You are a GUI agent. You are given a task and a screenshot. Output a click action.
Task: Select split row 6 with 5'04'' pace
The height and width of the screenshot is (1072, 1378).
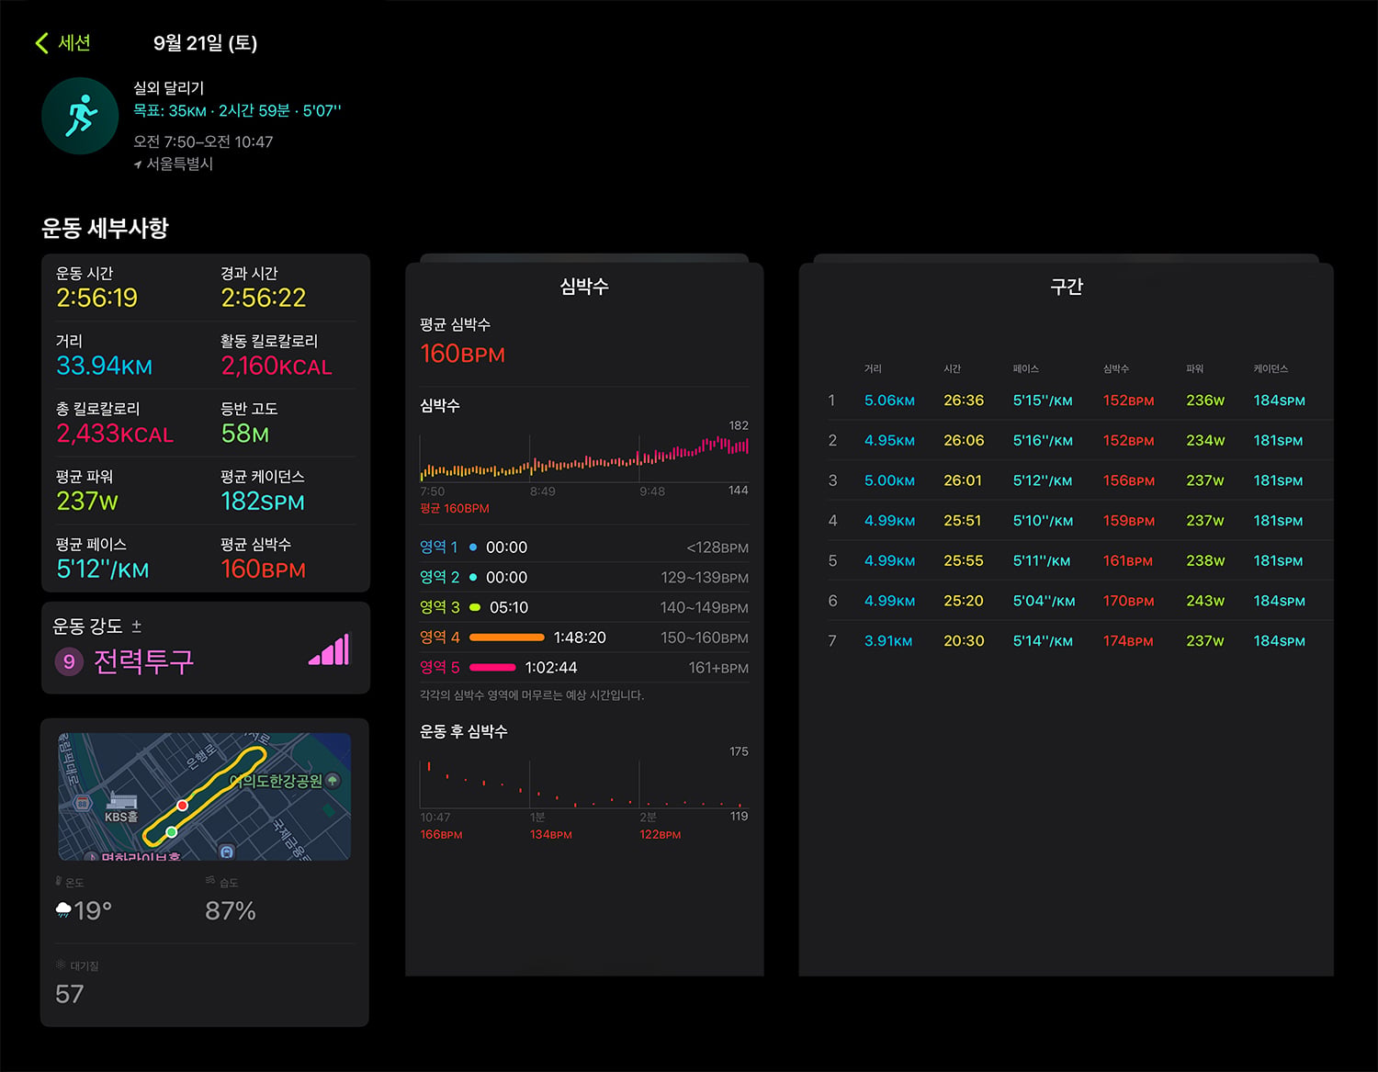click(x=1067, y=601)
